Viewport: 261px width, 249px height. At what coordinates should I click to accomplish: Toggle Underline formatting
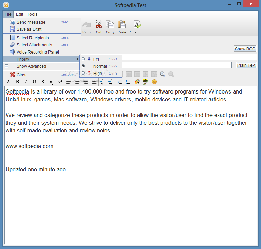coord(34,82)
